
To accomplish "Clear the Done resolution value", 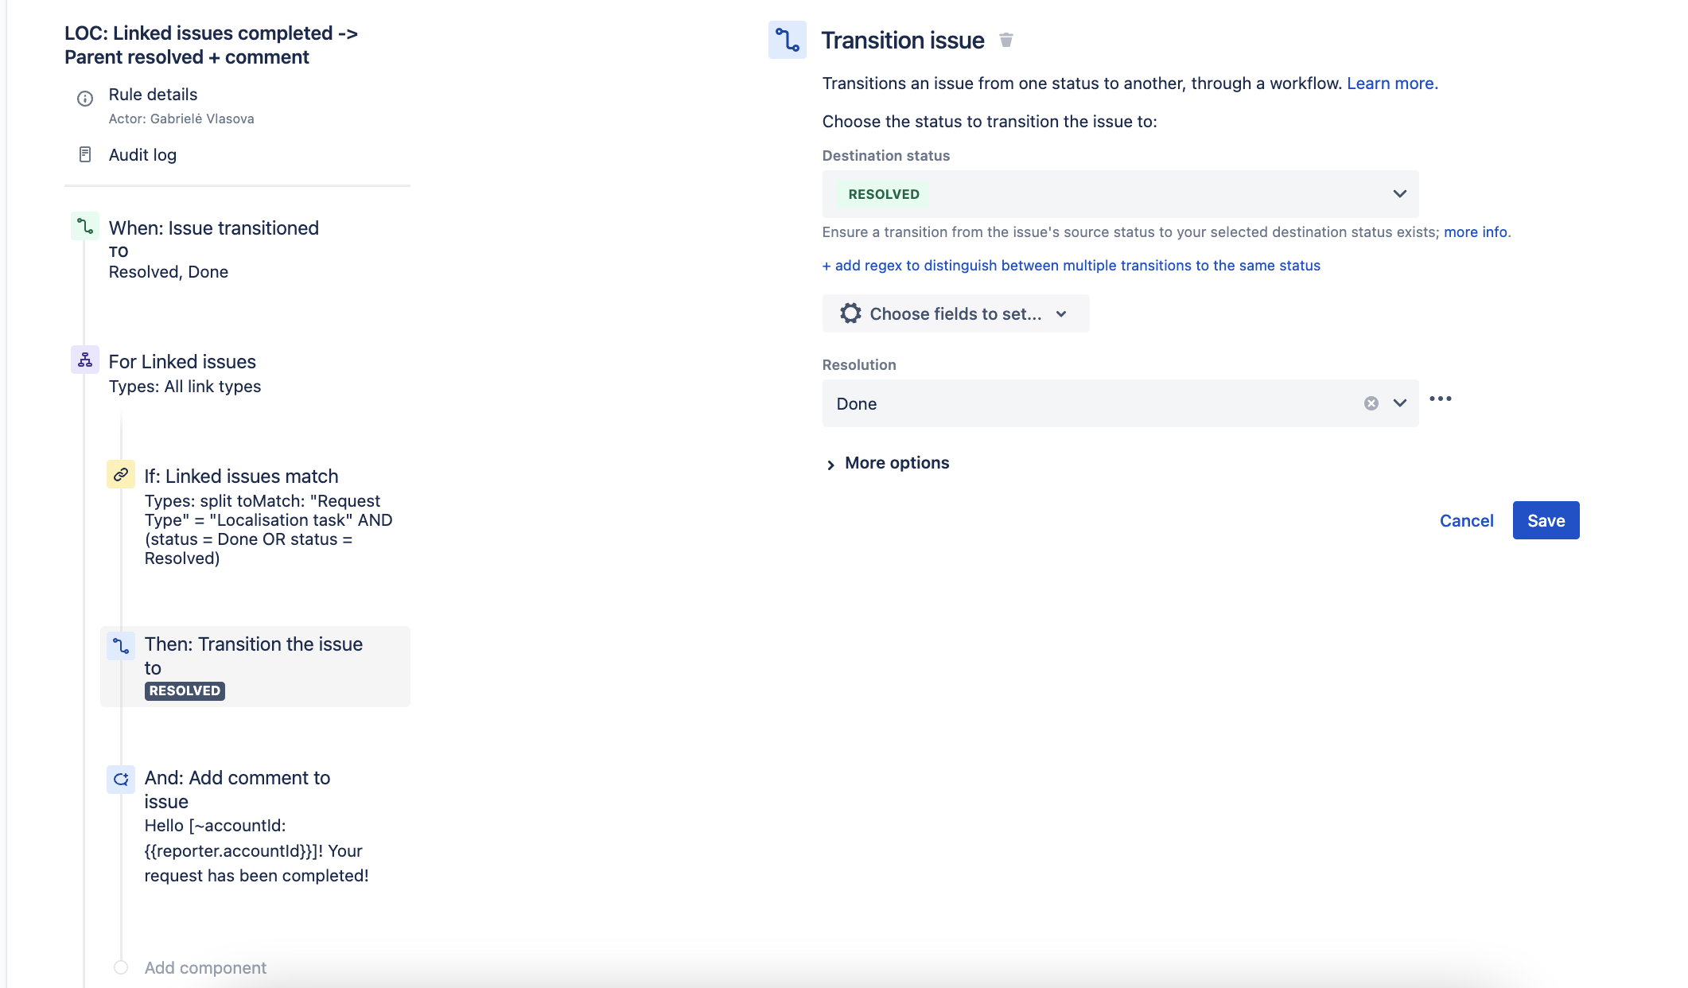I will [x=1371, y=403].
